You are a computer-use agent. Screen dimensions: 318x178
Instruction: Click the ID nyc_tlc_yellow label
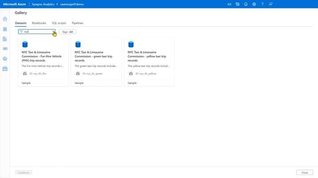[146, 74]
